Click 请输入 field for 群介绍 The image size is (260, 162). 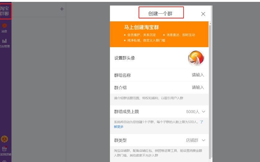coord(198,87)
